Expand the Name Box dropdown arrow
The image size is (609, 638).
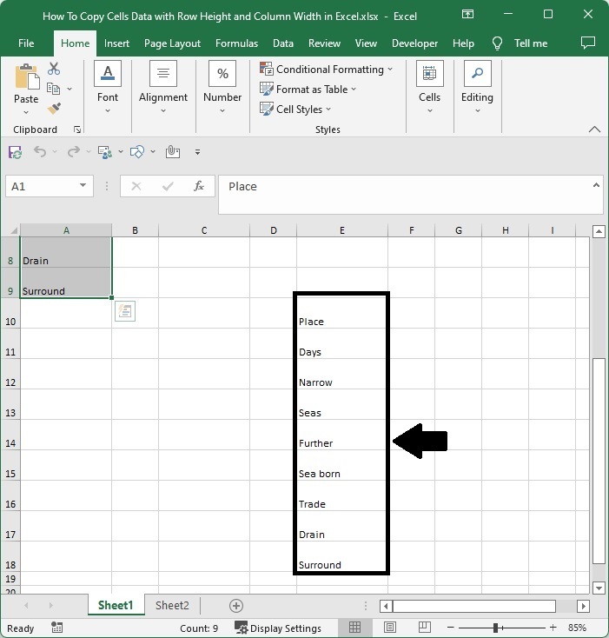coord(83,185)
